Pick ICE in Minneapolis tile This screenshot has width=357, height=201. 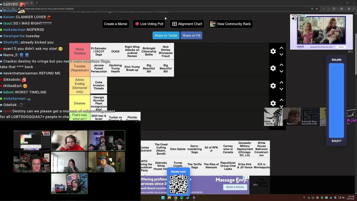[x=261, y=166]
